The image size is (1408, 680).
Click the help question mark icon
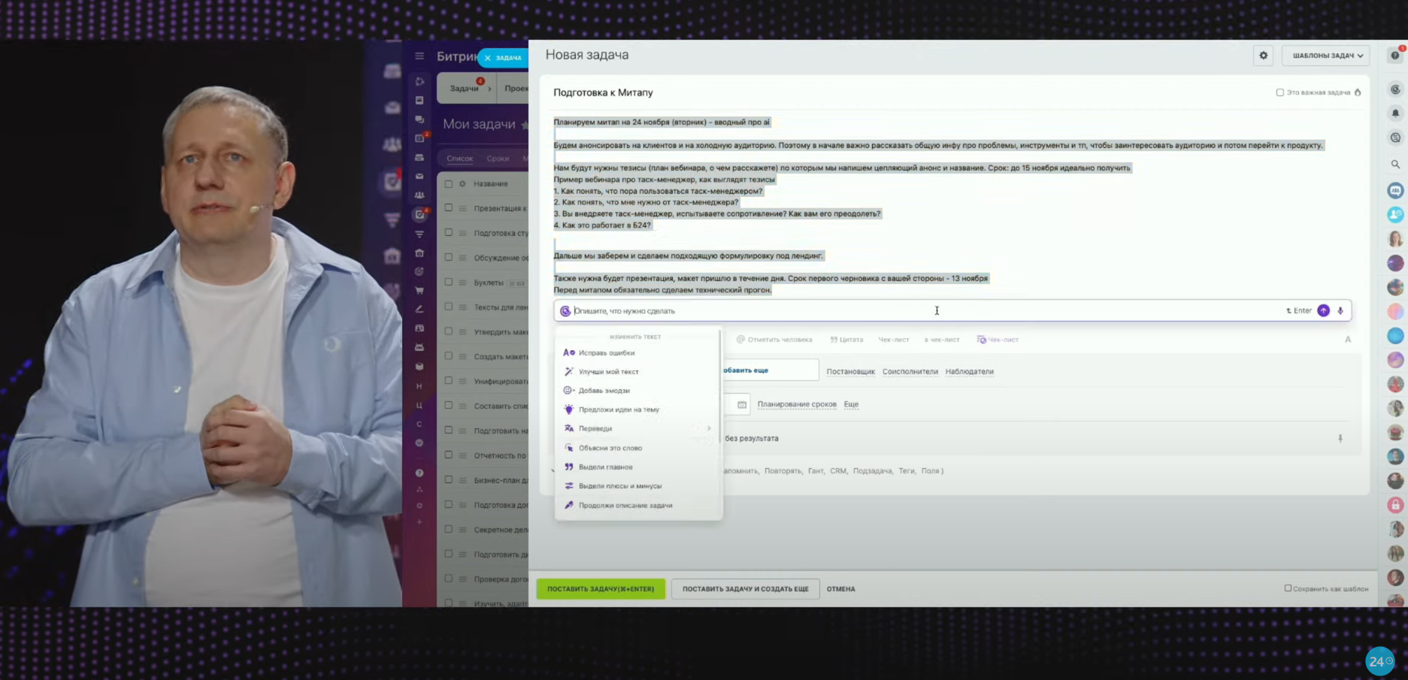coord(1395,56)
